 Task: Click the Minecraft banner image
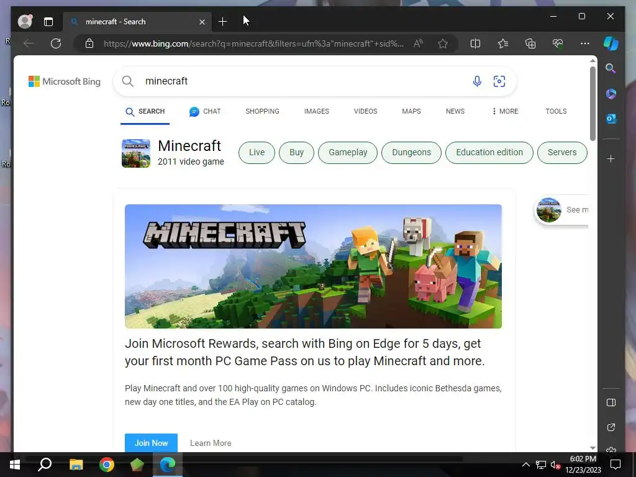[x=313, y=266]
